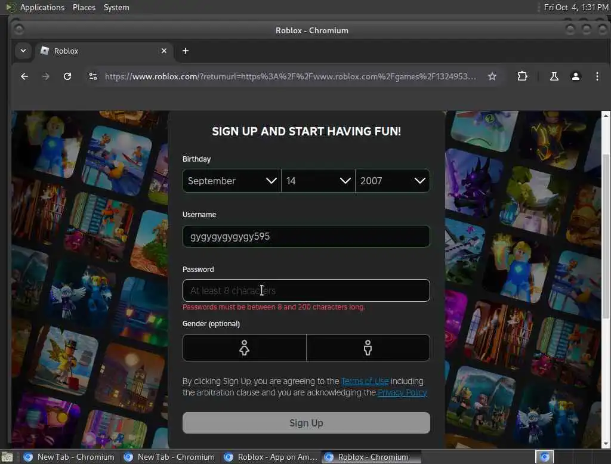Switch to second New Tab - Chromium taskbar window
The height and width of the screenshot is (464, 611).
(169, 457)
